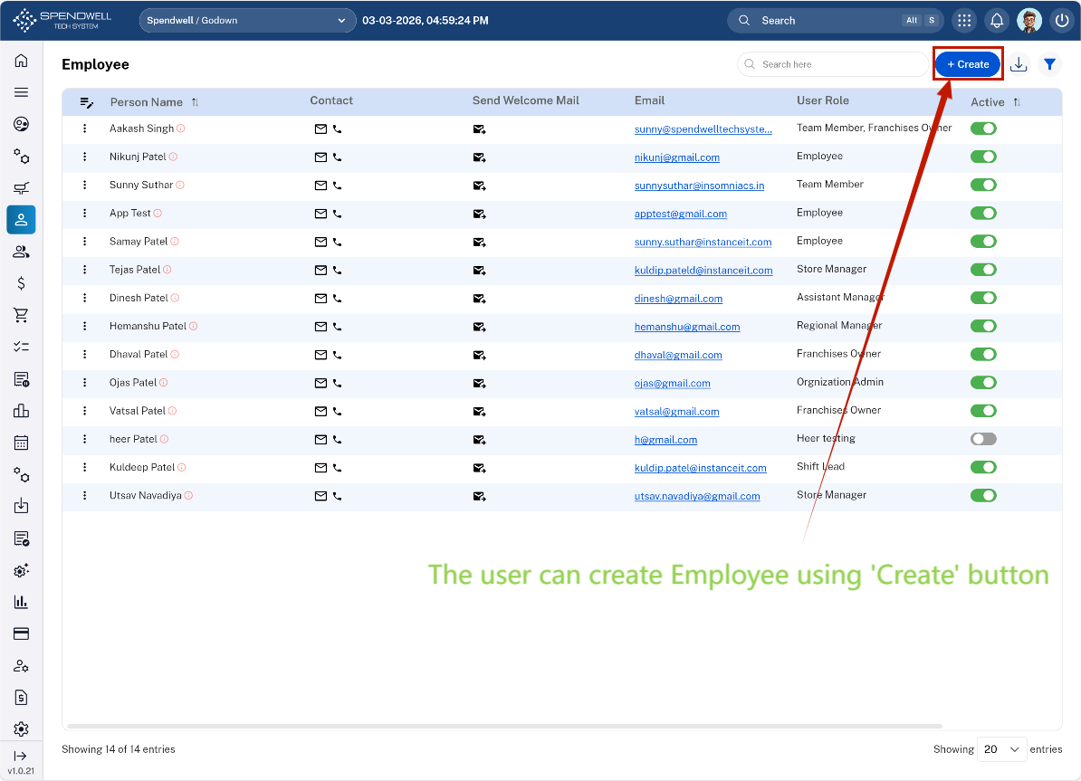1081x781 pixels.
Task: Open email link hemanshu@gmail.com
Action: point(687,327)
